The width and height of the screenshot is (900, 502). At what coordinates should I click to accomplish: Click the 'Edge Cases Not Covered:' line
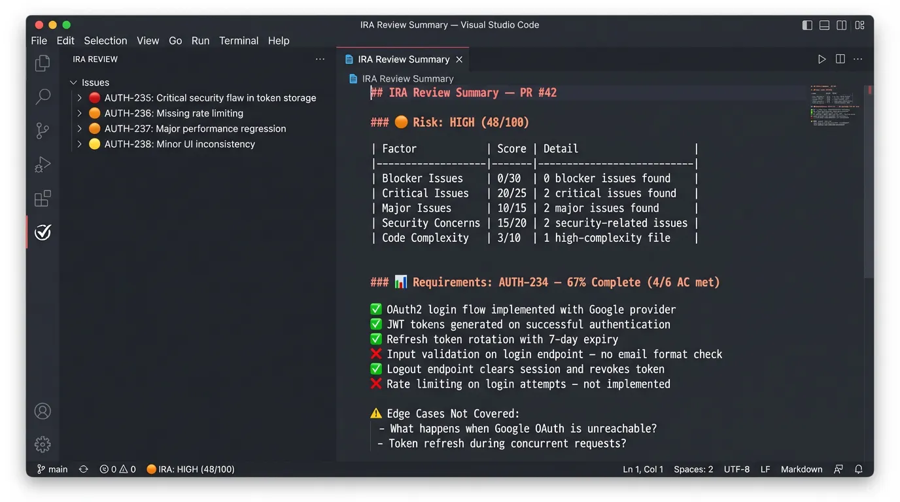[445, 414]
